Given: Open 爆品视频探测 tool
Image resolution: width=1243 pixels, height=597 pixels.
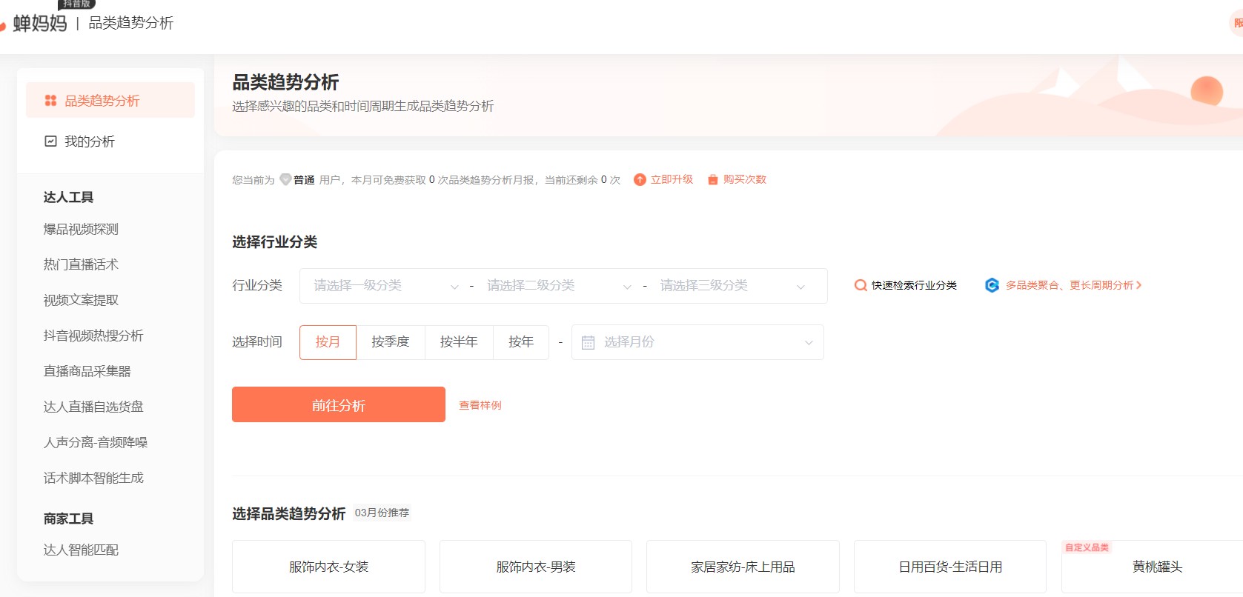Looking at the screenshot, I should [x=81, y=229].
